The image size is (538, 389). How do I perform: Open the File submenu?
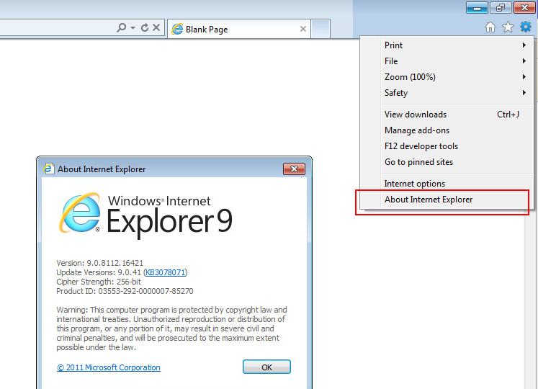tap(457, 61)
